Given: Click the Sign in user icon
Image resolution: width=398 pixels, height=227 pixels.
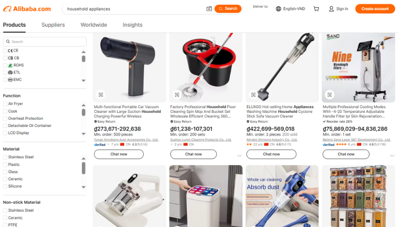Looking at the screenshot, I should point(331,9).
